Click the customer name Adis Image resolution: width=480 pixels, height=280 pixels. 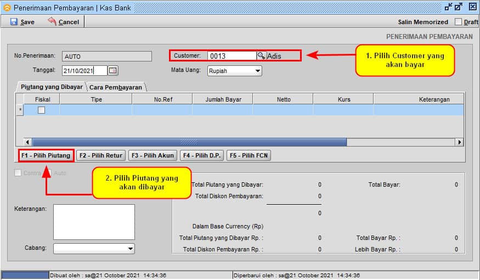click(274, 56)
